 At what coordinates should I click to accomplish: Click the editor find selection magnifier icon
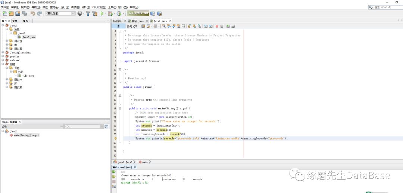point(164,26)
